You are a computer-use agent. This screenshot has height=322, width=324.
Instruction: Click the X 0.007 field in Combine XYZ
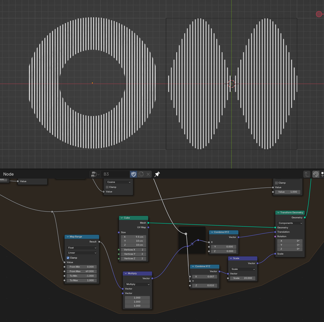[x=205, y=277]
